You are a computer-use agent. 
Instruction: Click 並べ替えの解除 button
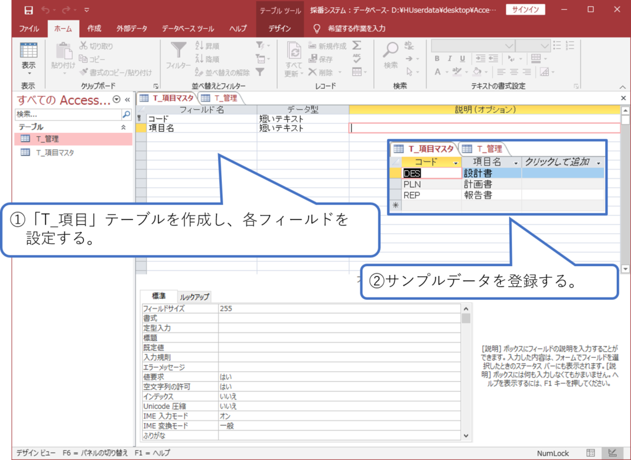click(x=222, y=73)
